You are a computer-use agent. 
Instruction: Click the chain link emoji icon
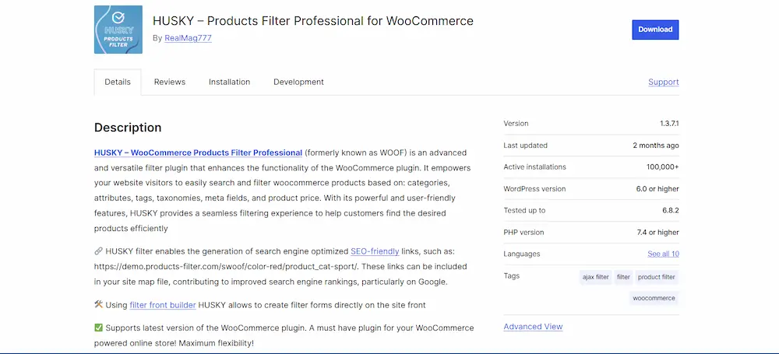[x=98, y=251]
